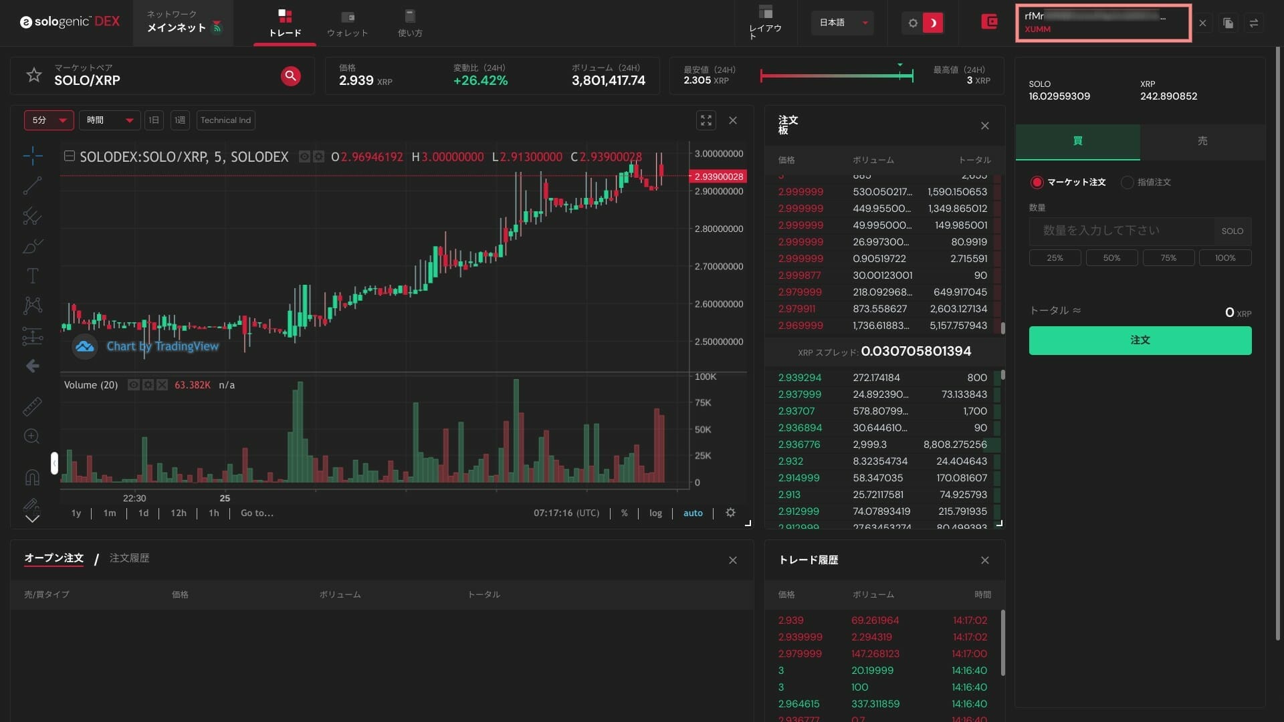Switch to the ウォレット tab
The image size is (1284, 722).
(347, 23)
